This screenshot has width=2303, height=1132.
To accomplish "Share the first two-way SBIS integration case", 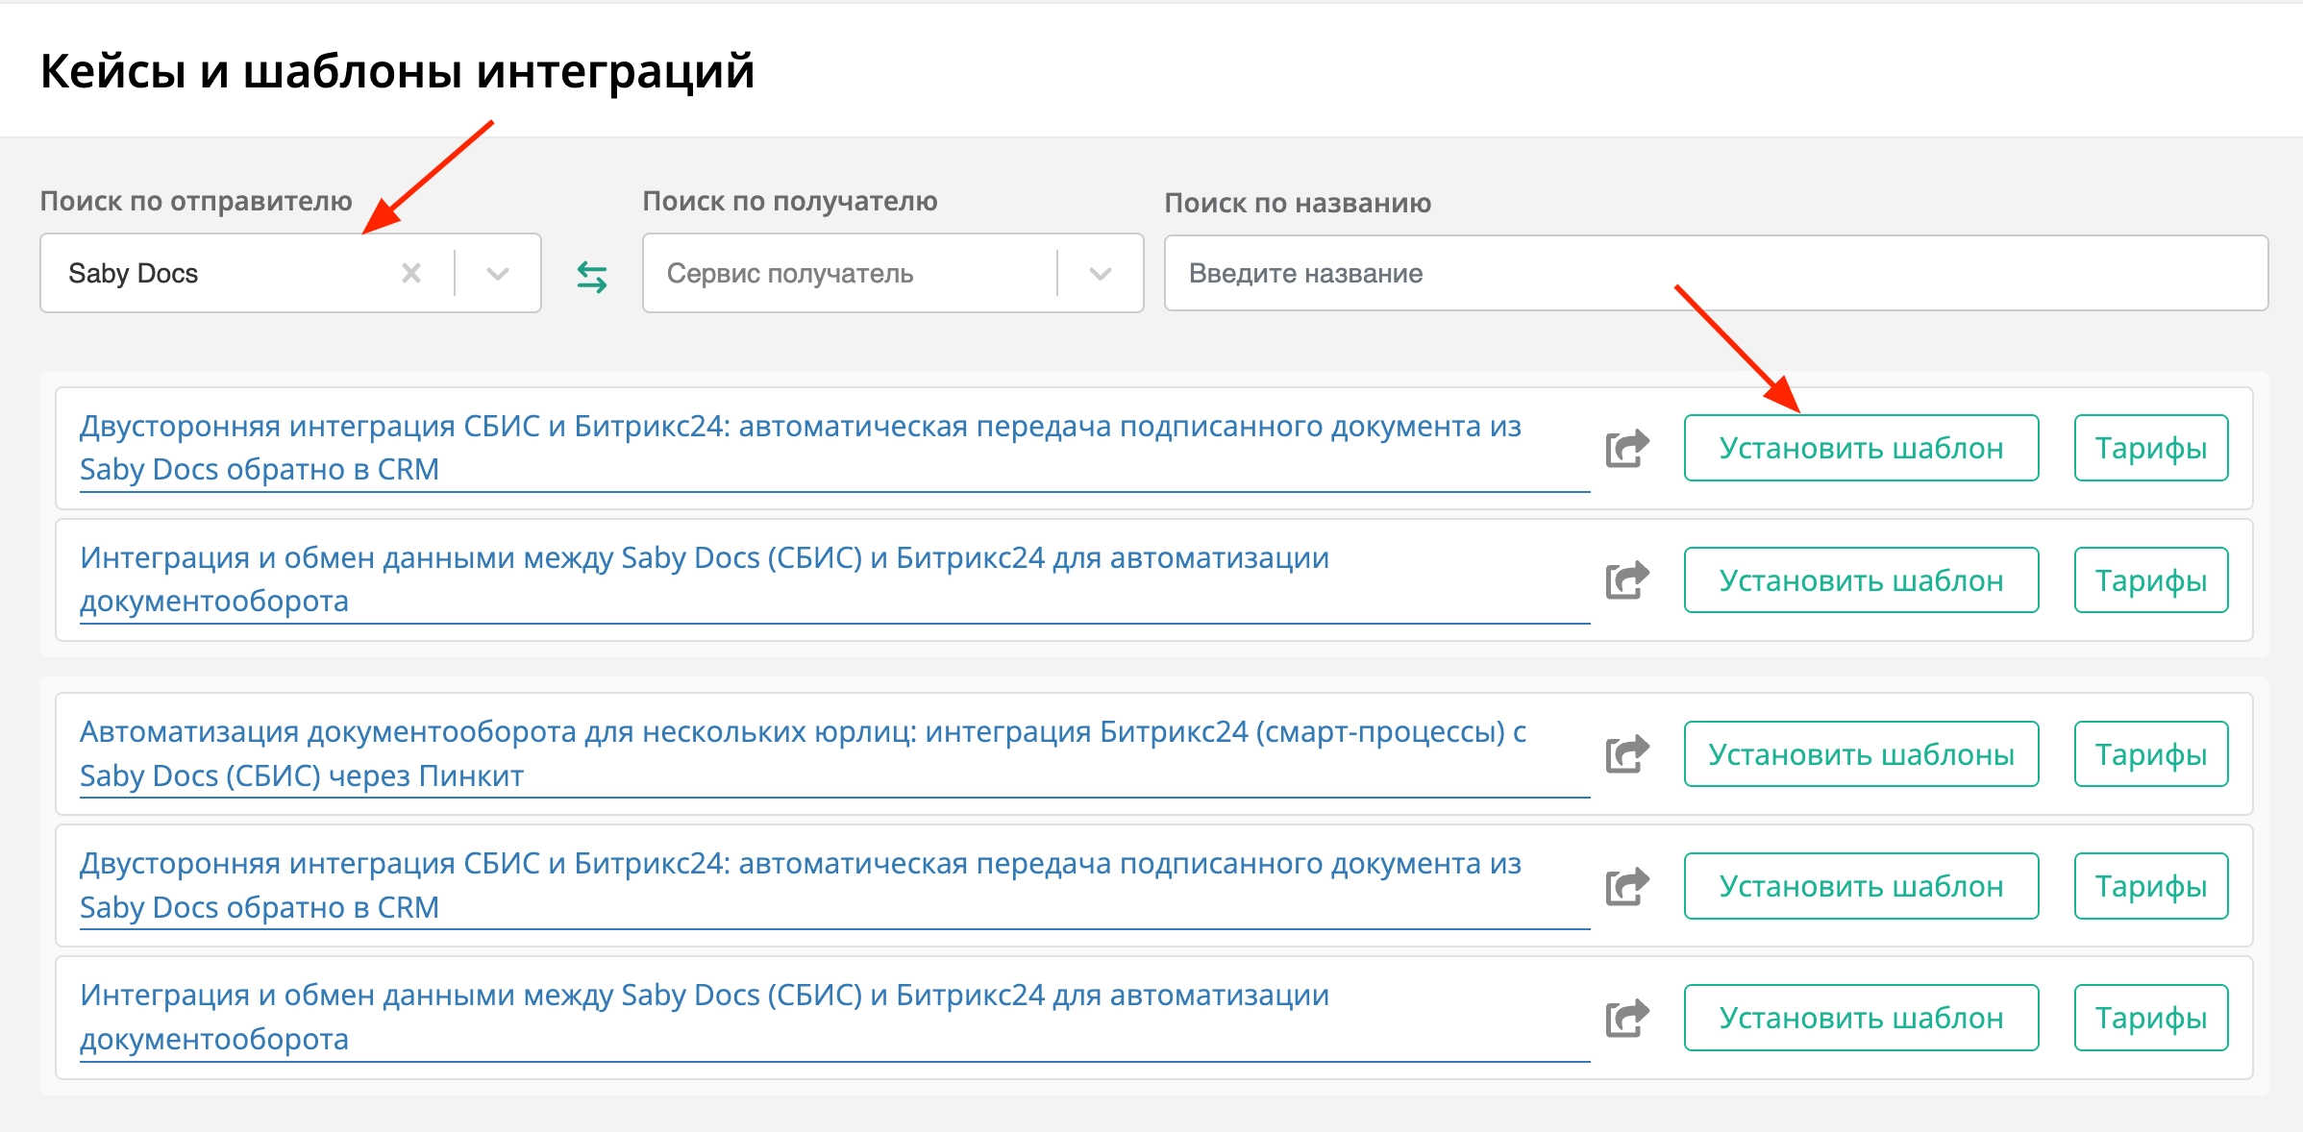I will (1626, 449).
